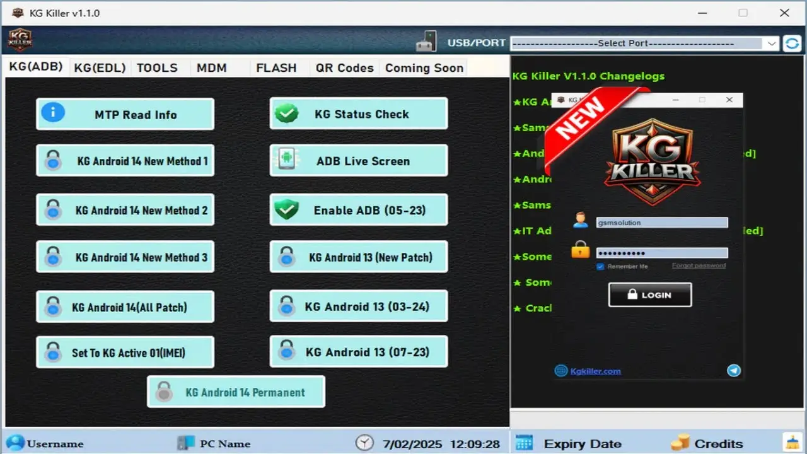807x454 pixels.
Task: Open the Forgot password link
Action: click(699, 265)
